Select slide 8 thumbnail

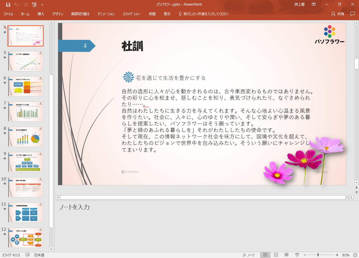(x=26, y=137)
